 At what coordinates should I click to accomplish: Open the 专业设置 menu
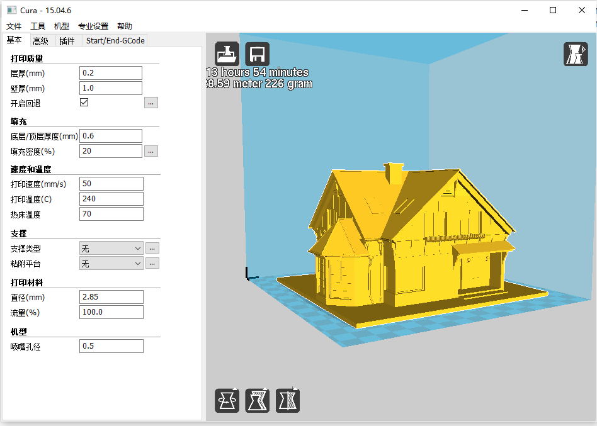(x=93, y=26)
